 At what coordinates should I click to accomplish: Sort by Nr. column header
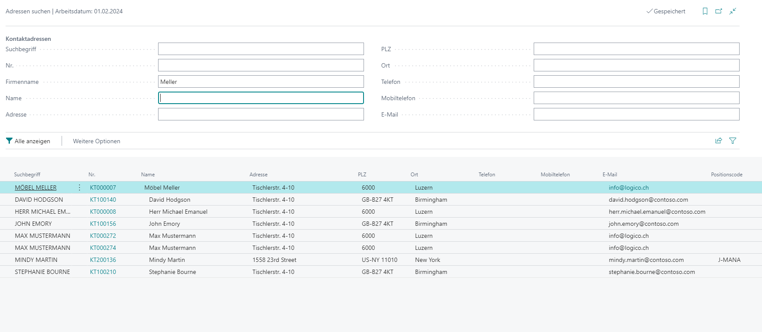point(92,175)
